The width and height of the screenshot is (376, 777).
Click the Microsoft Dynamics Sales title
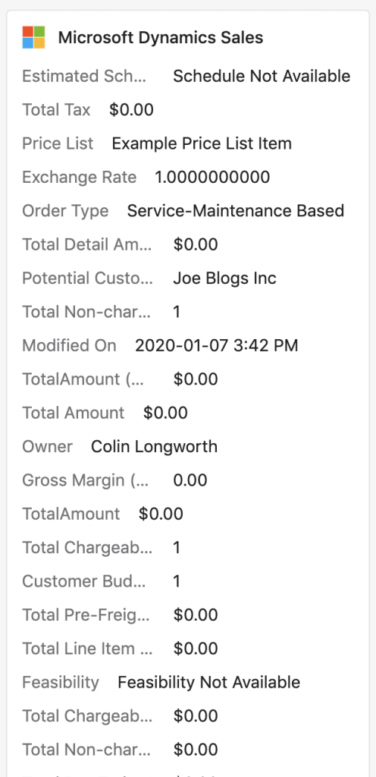(x=161, y=38)
